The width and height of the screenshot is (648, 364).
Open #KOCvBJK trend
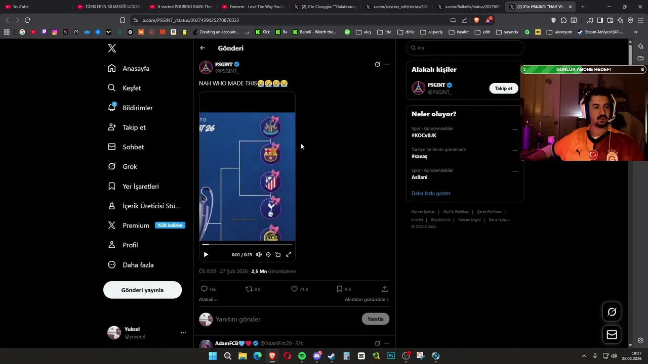point(424,135)
